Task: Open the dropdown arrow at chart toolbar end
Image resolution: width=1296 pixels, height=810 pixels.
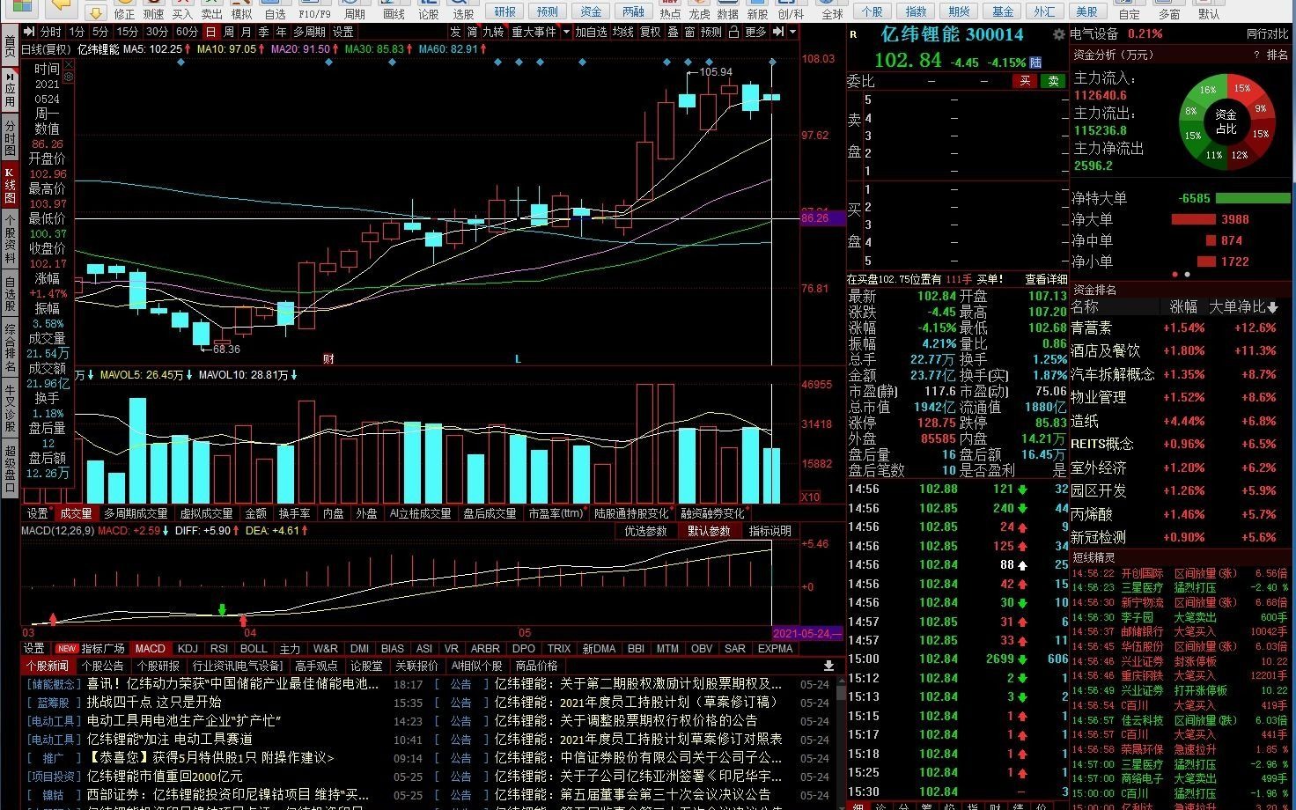Action: tap(792, 32)
